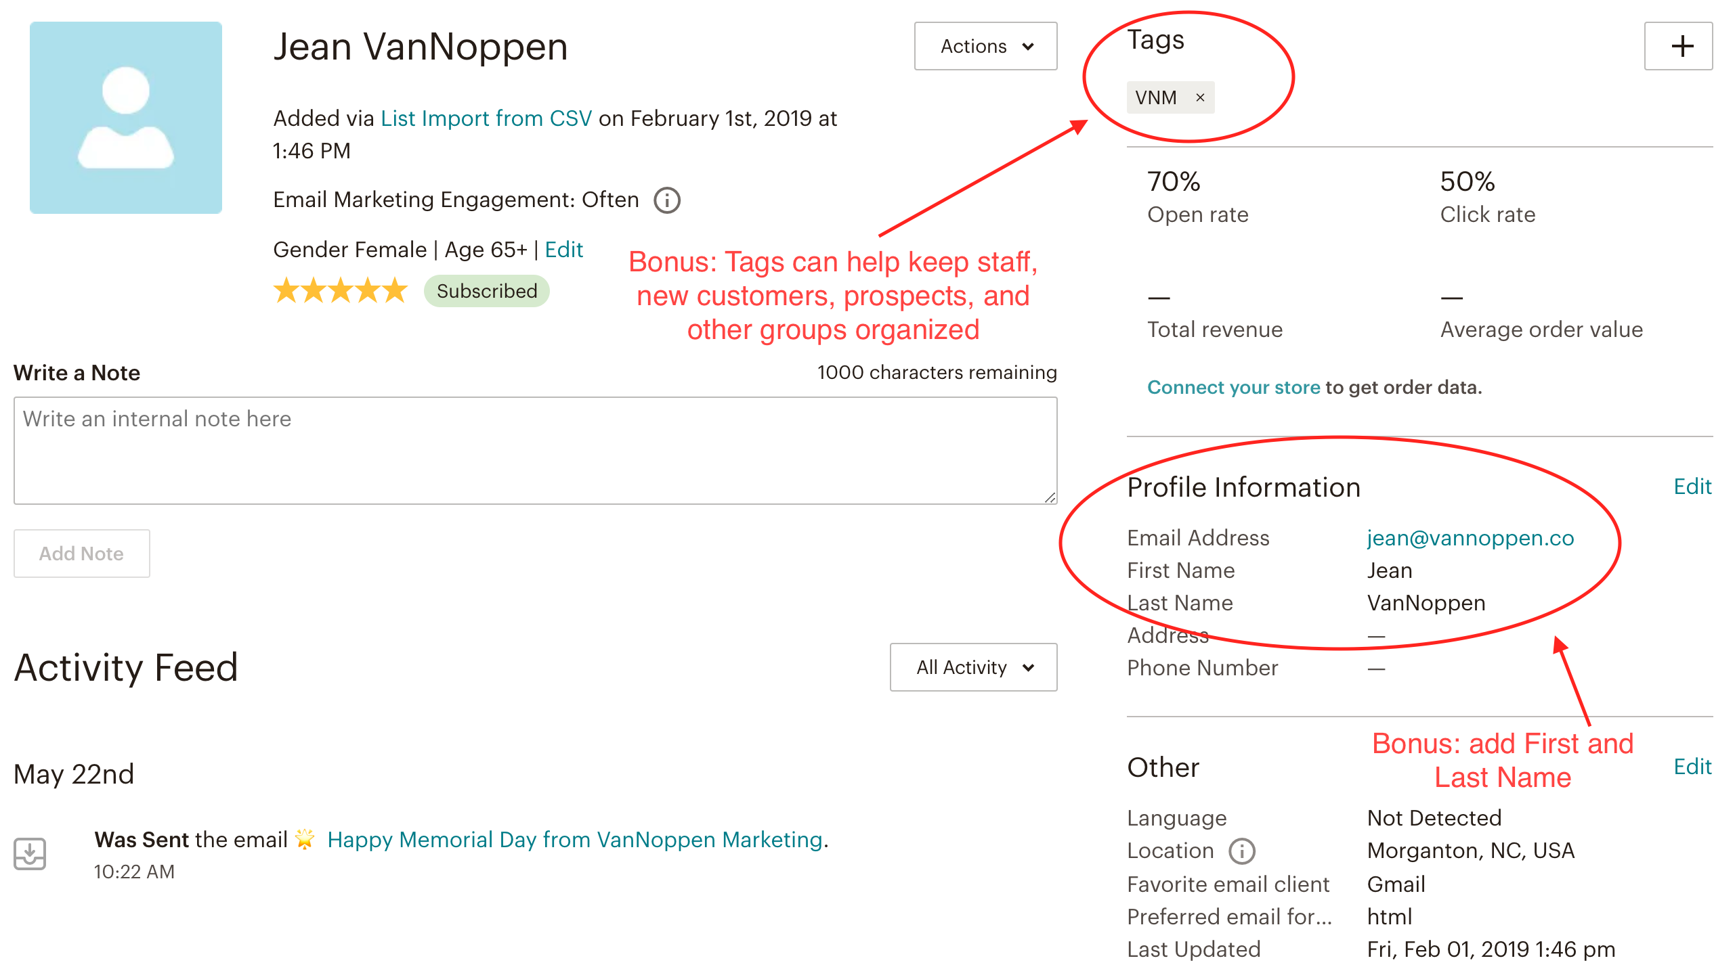Click the 1000 characters remaining counter
The width and height of the screenshot is (1735, 969).
(x=937, y=372)
